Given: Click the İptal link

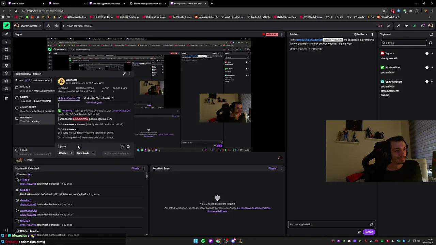Looking at the screenshot, I should [27, 80].
